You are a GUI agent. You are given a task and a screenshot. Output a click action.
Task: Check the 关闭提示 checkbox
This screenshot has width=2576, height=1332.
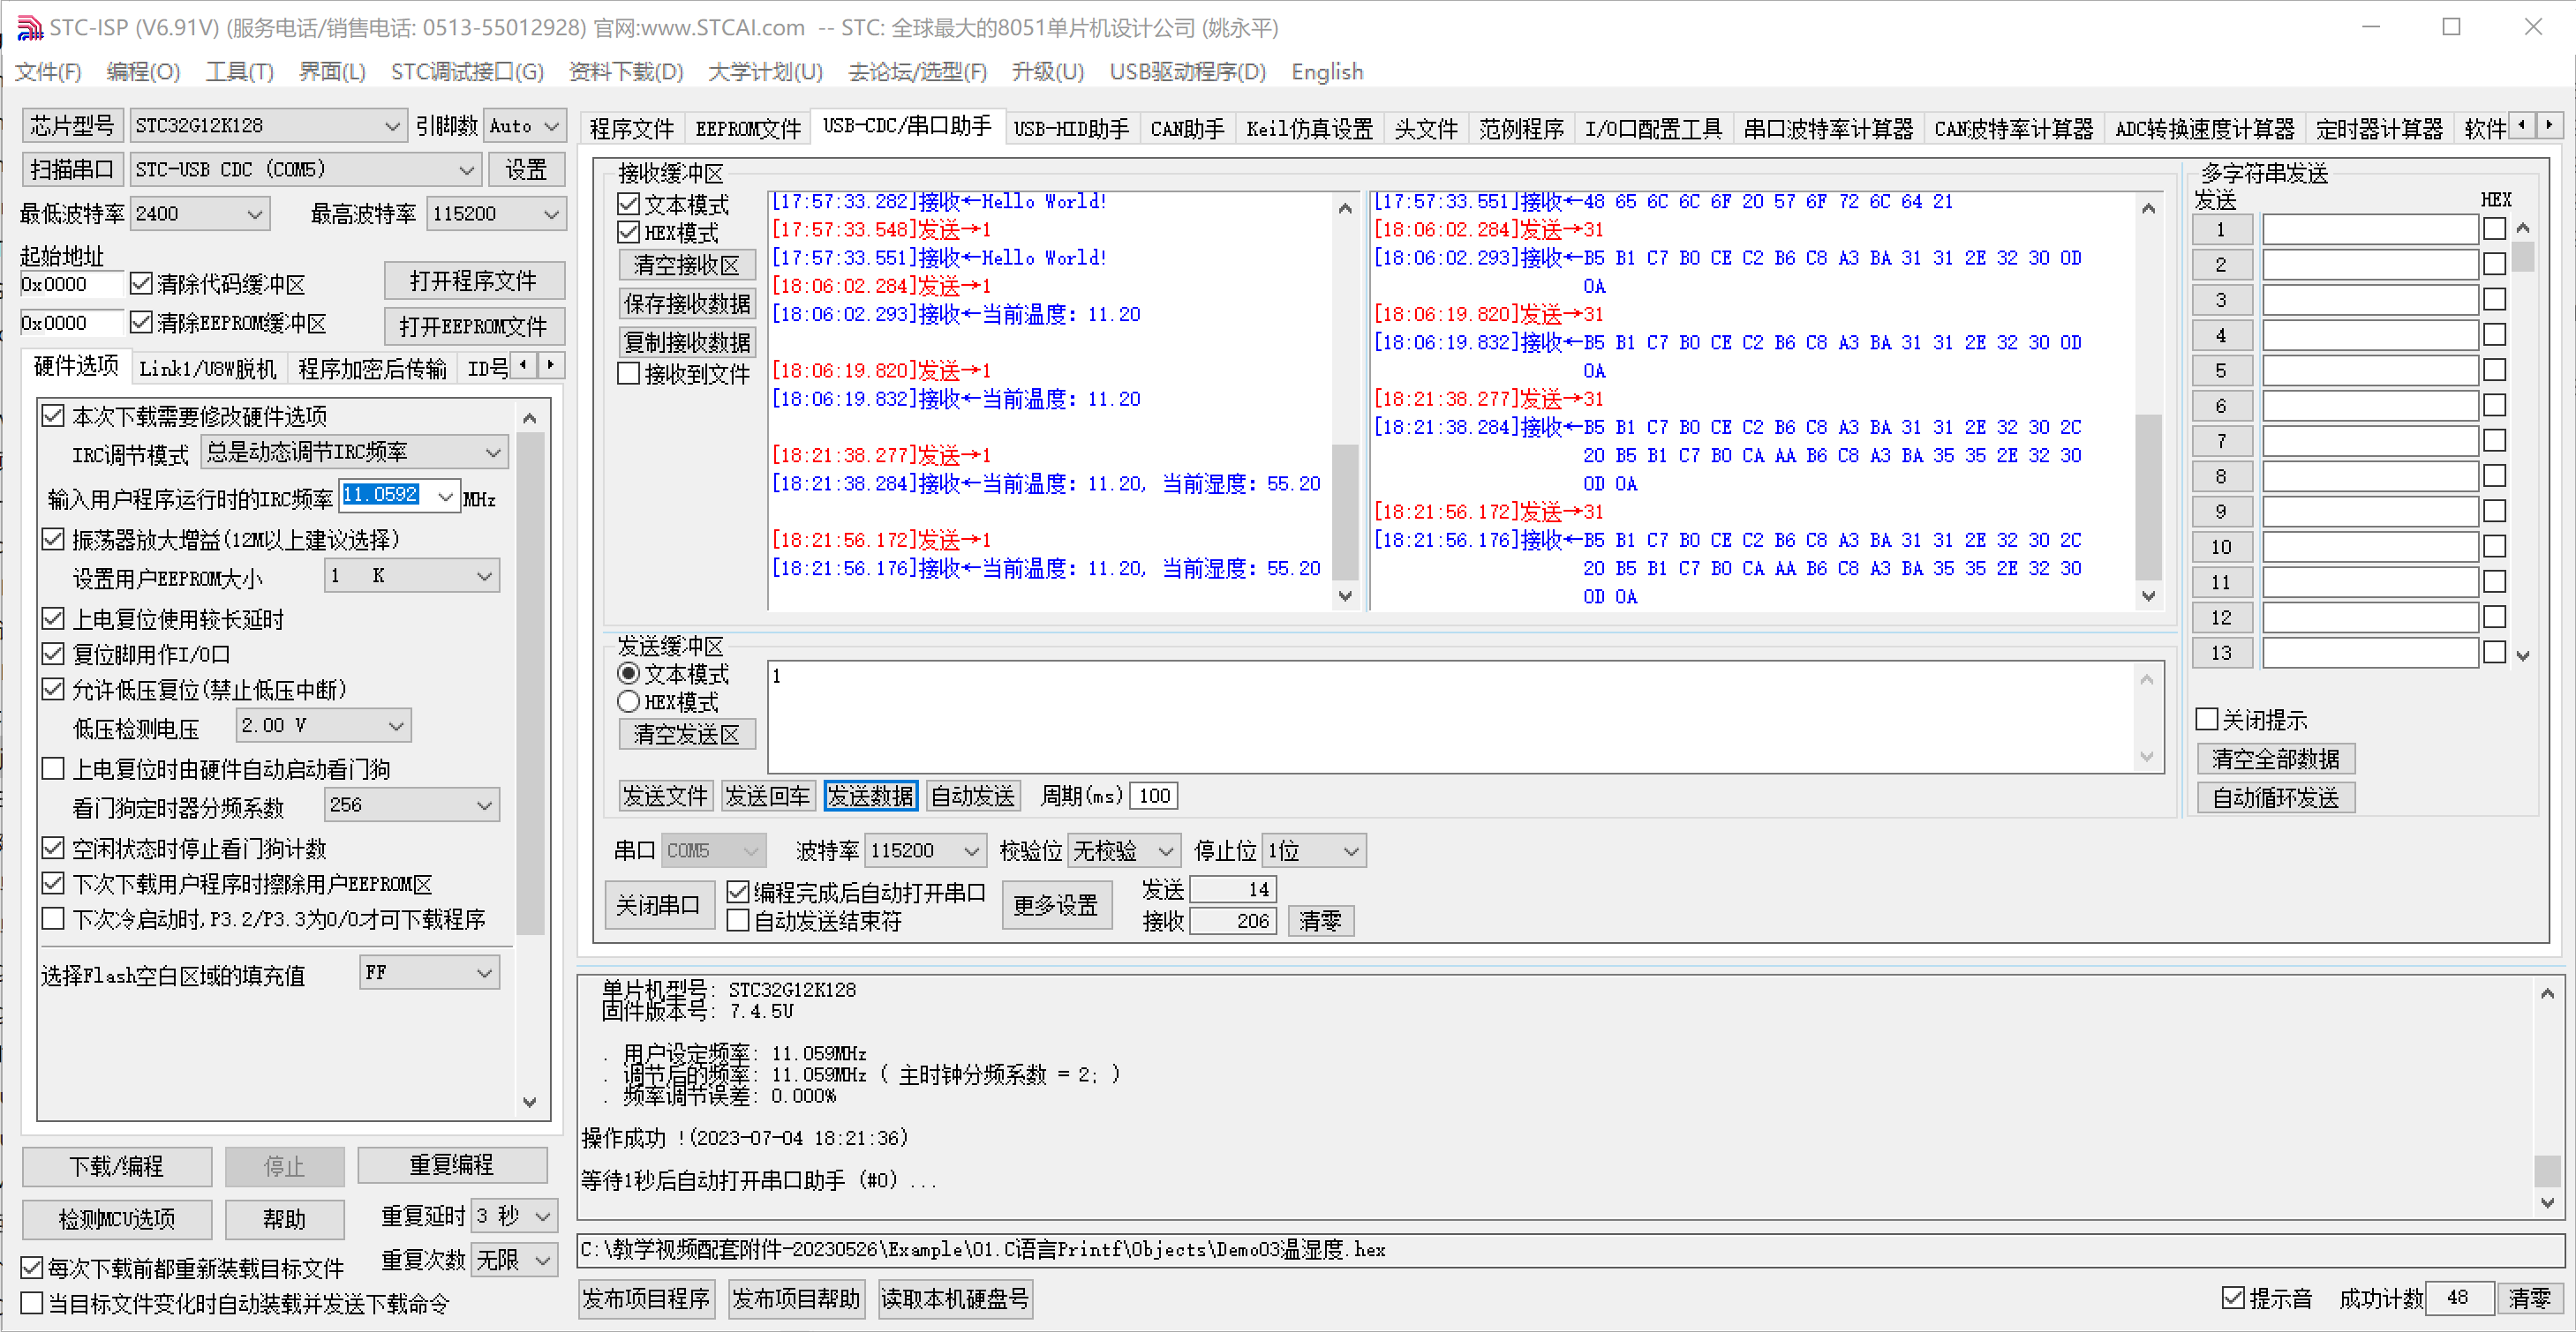[2207, 720]
